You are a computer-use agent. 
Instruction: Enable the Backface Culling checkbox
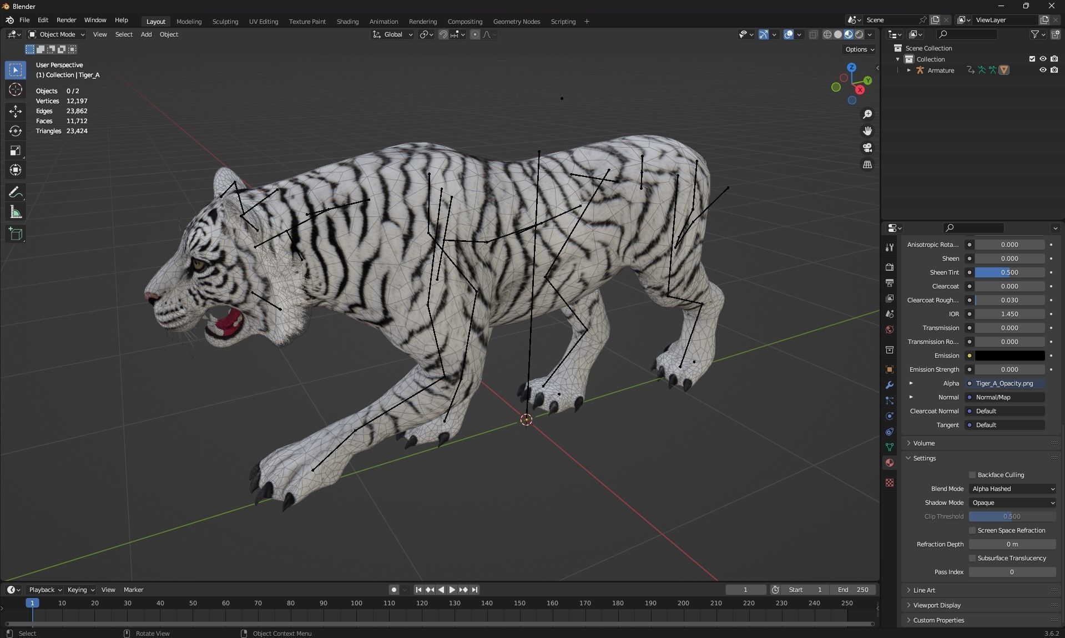point(972,475)
